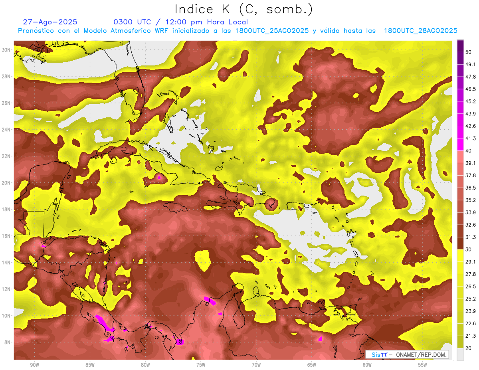Click the map title "Indice K (C, somb.)"
479x370 pixels.
(244, 9)
